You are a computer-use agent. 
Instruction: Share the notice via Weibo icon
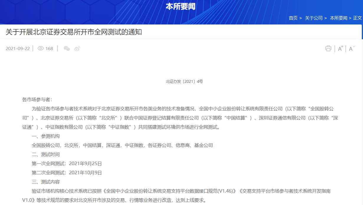(x=77, y=49)
